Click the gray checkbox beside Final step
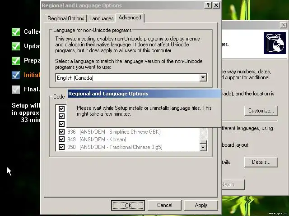This screenshot has width=289, height=216. (16, 90)
